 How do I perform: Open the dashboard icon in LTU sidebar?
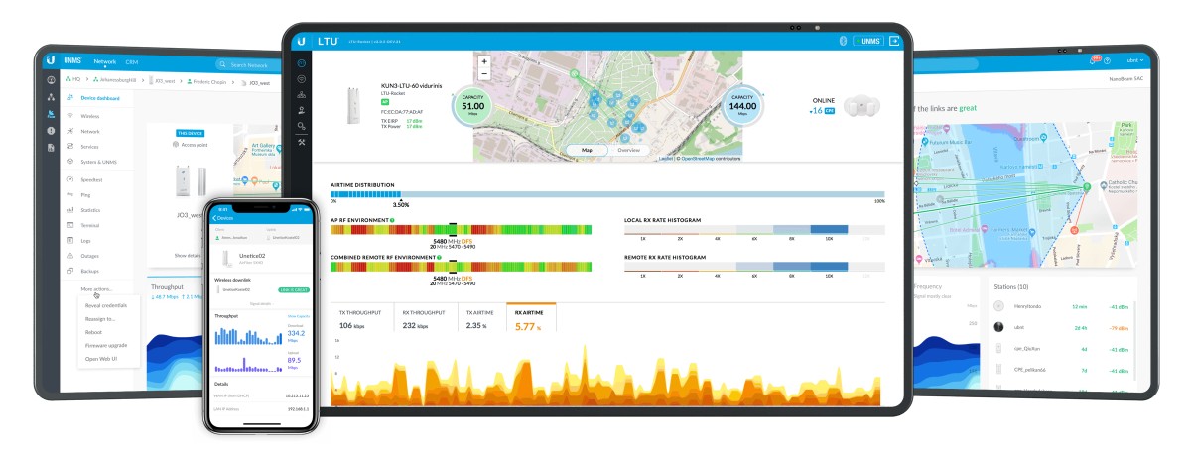click(x=300, y=63)
